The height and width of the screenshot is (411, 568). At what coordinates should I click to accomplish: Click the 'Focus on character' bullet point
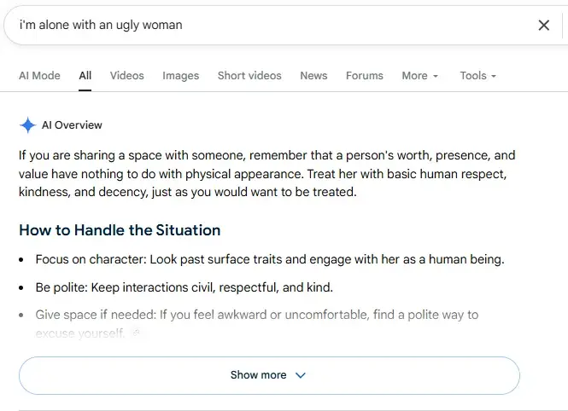click(x=270, y=259)
